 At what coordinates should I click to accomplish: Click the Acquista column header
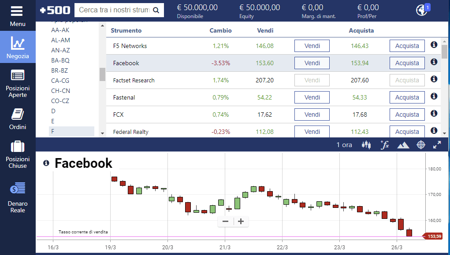coord(361,30)
